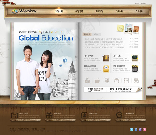Viewport: 156px width, 135px height.
Task: Click the customer center phone number 02.123.4567
Action: (121, 89)
